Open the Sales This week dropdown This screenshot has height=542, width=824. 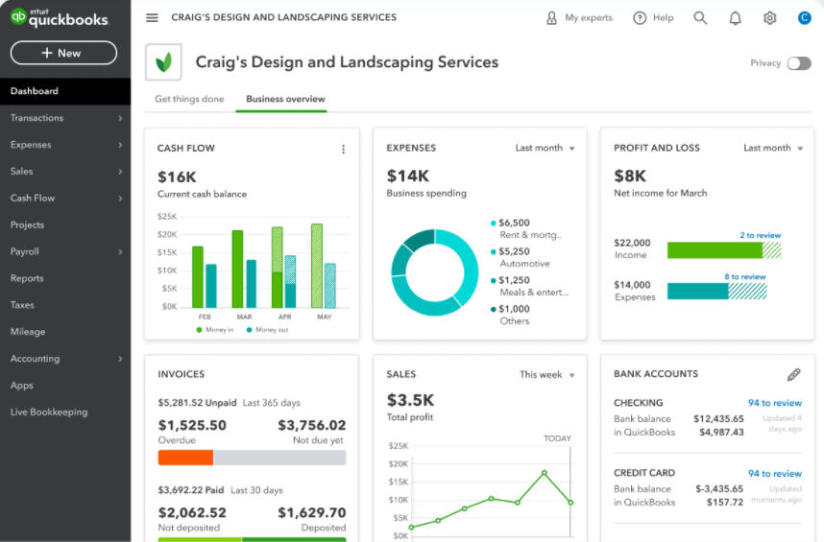point(547,375)
